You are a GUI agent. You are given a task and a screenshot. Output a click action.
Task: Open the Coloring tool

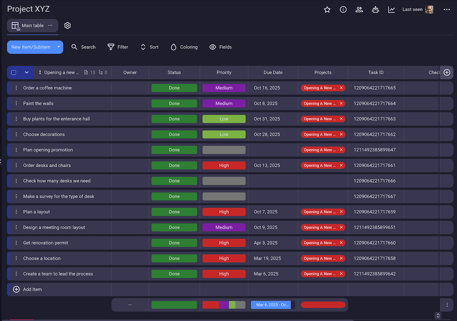[x=184, y=47]
